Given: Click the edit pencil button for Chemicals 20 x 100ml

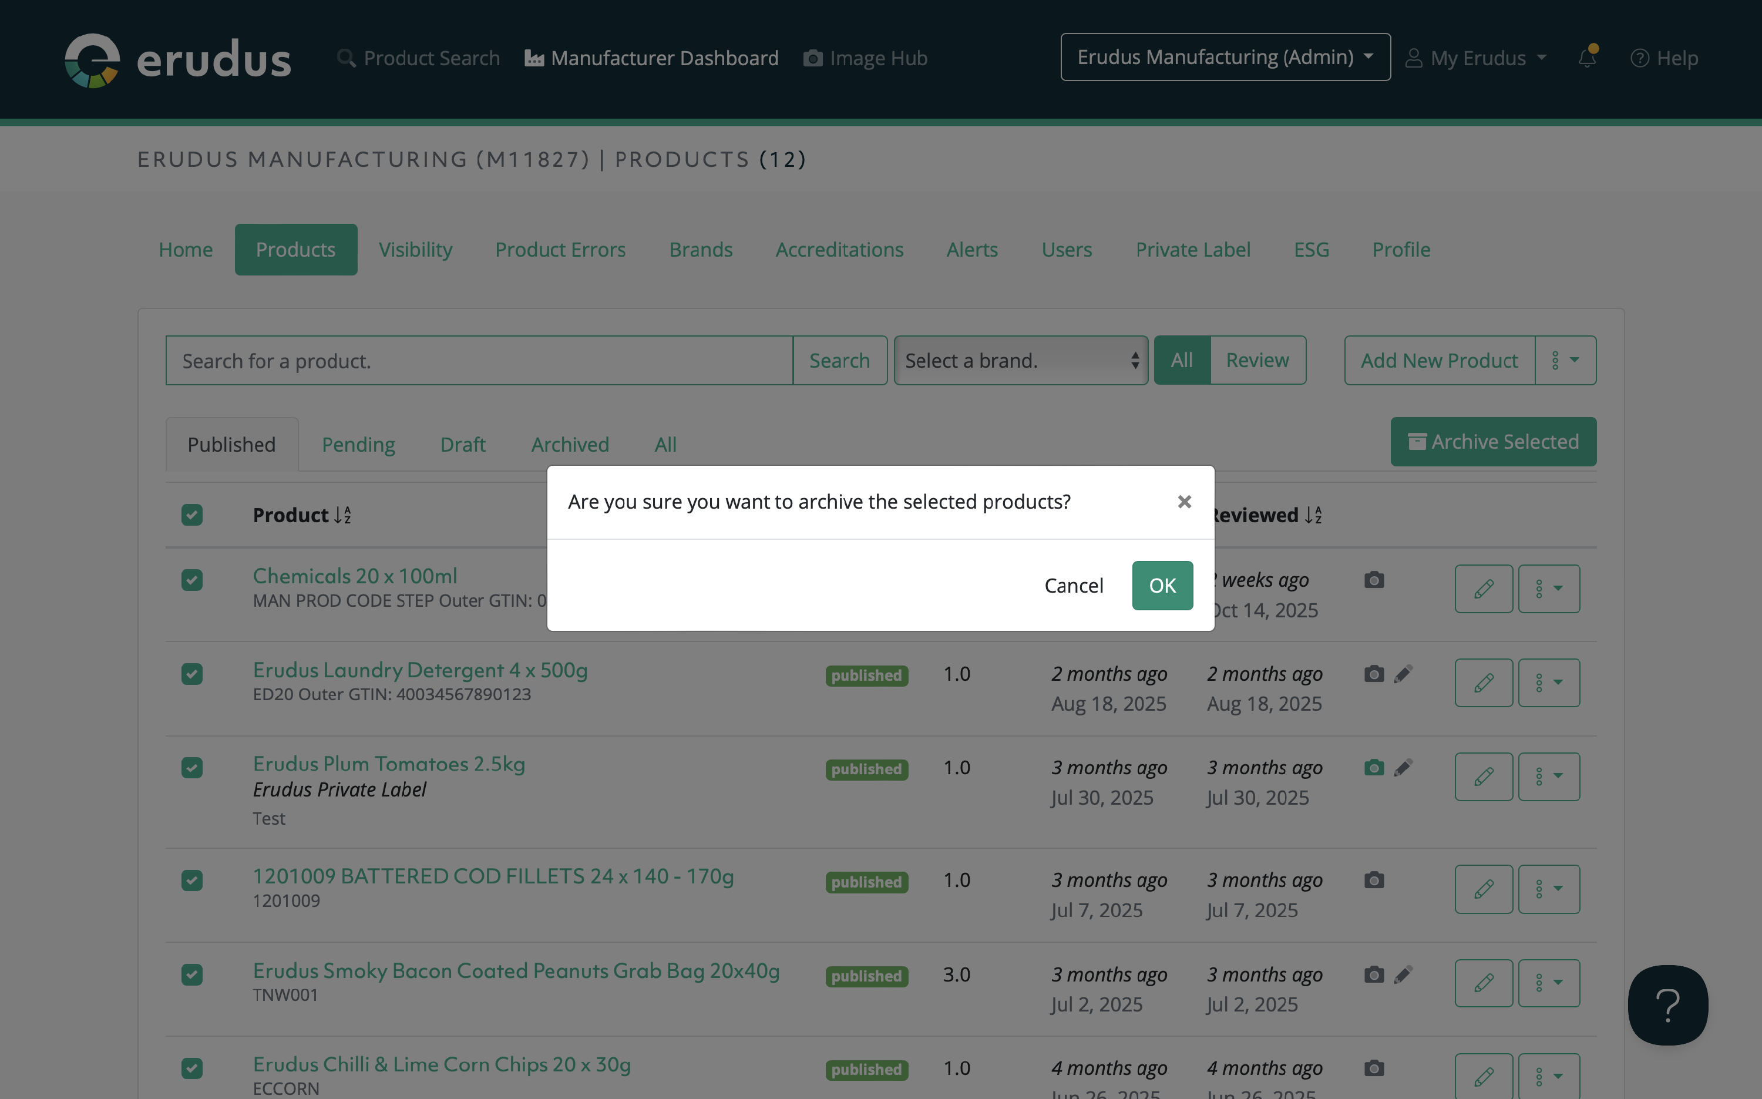Looking at the screenshot, I should (x=1483, y=588).
